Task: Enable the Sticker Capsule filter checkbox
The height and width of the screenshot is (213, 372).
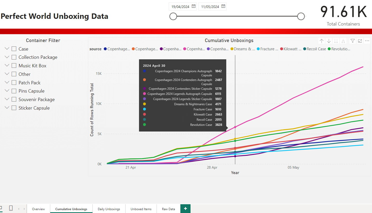Action: [x=14, y=108]
